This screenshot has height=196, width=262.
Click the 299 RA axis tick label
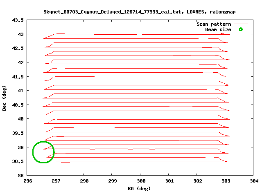click(113, 181)
